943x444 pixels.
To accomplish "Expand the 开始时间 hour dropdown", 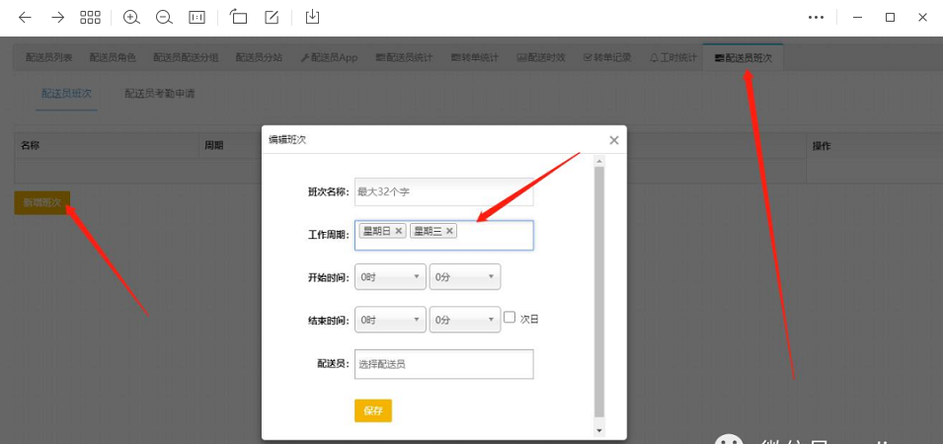I will [390, 277].
